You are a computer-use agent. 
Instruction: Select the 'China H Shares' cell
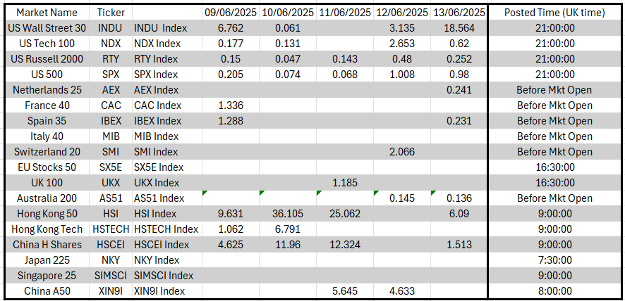(47, 245)
